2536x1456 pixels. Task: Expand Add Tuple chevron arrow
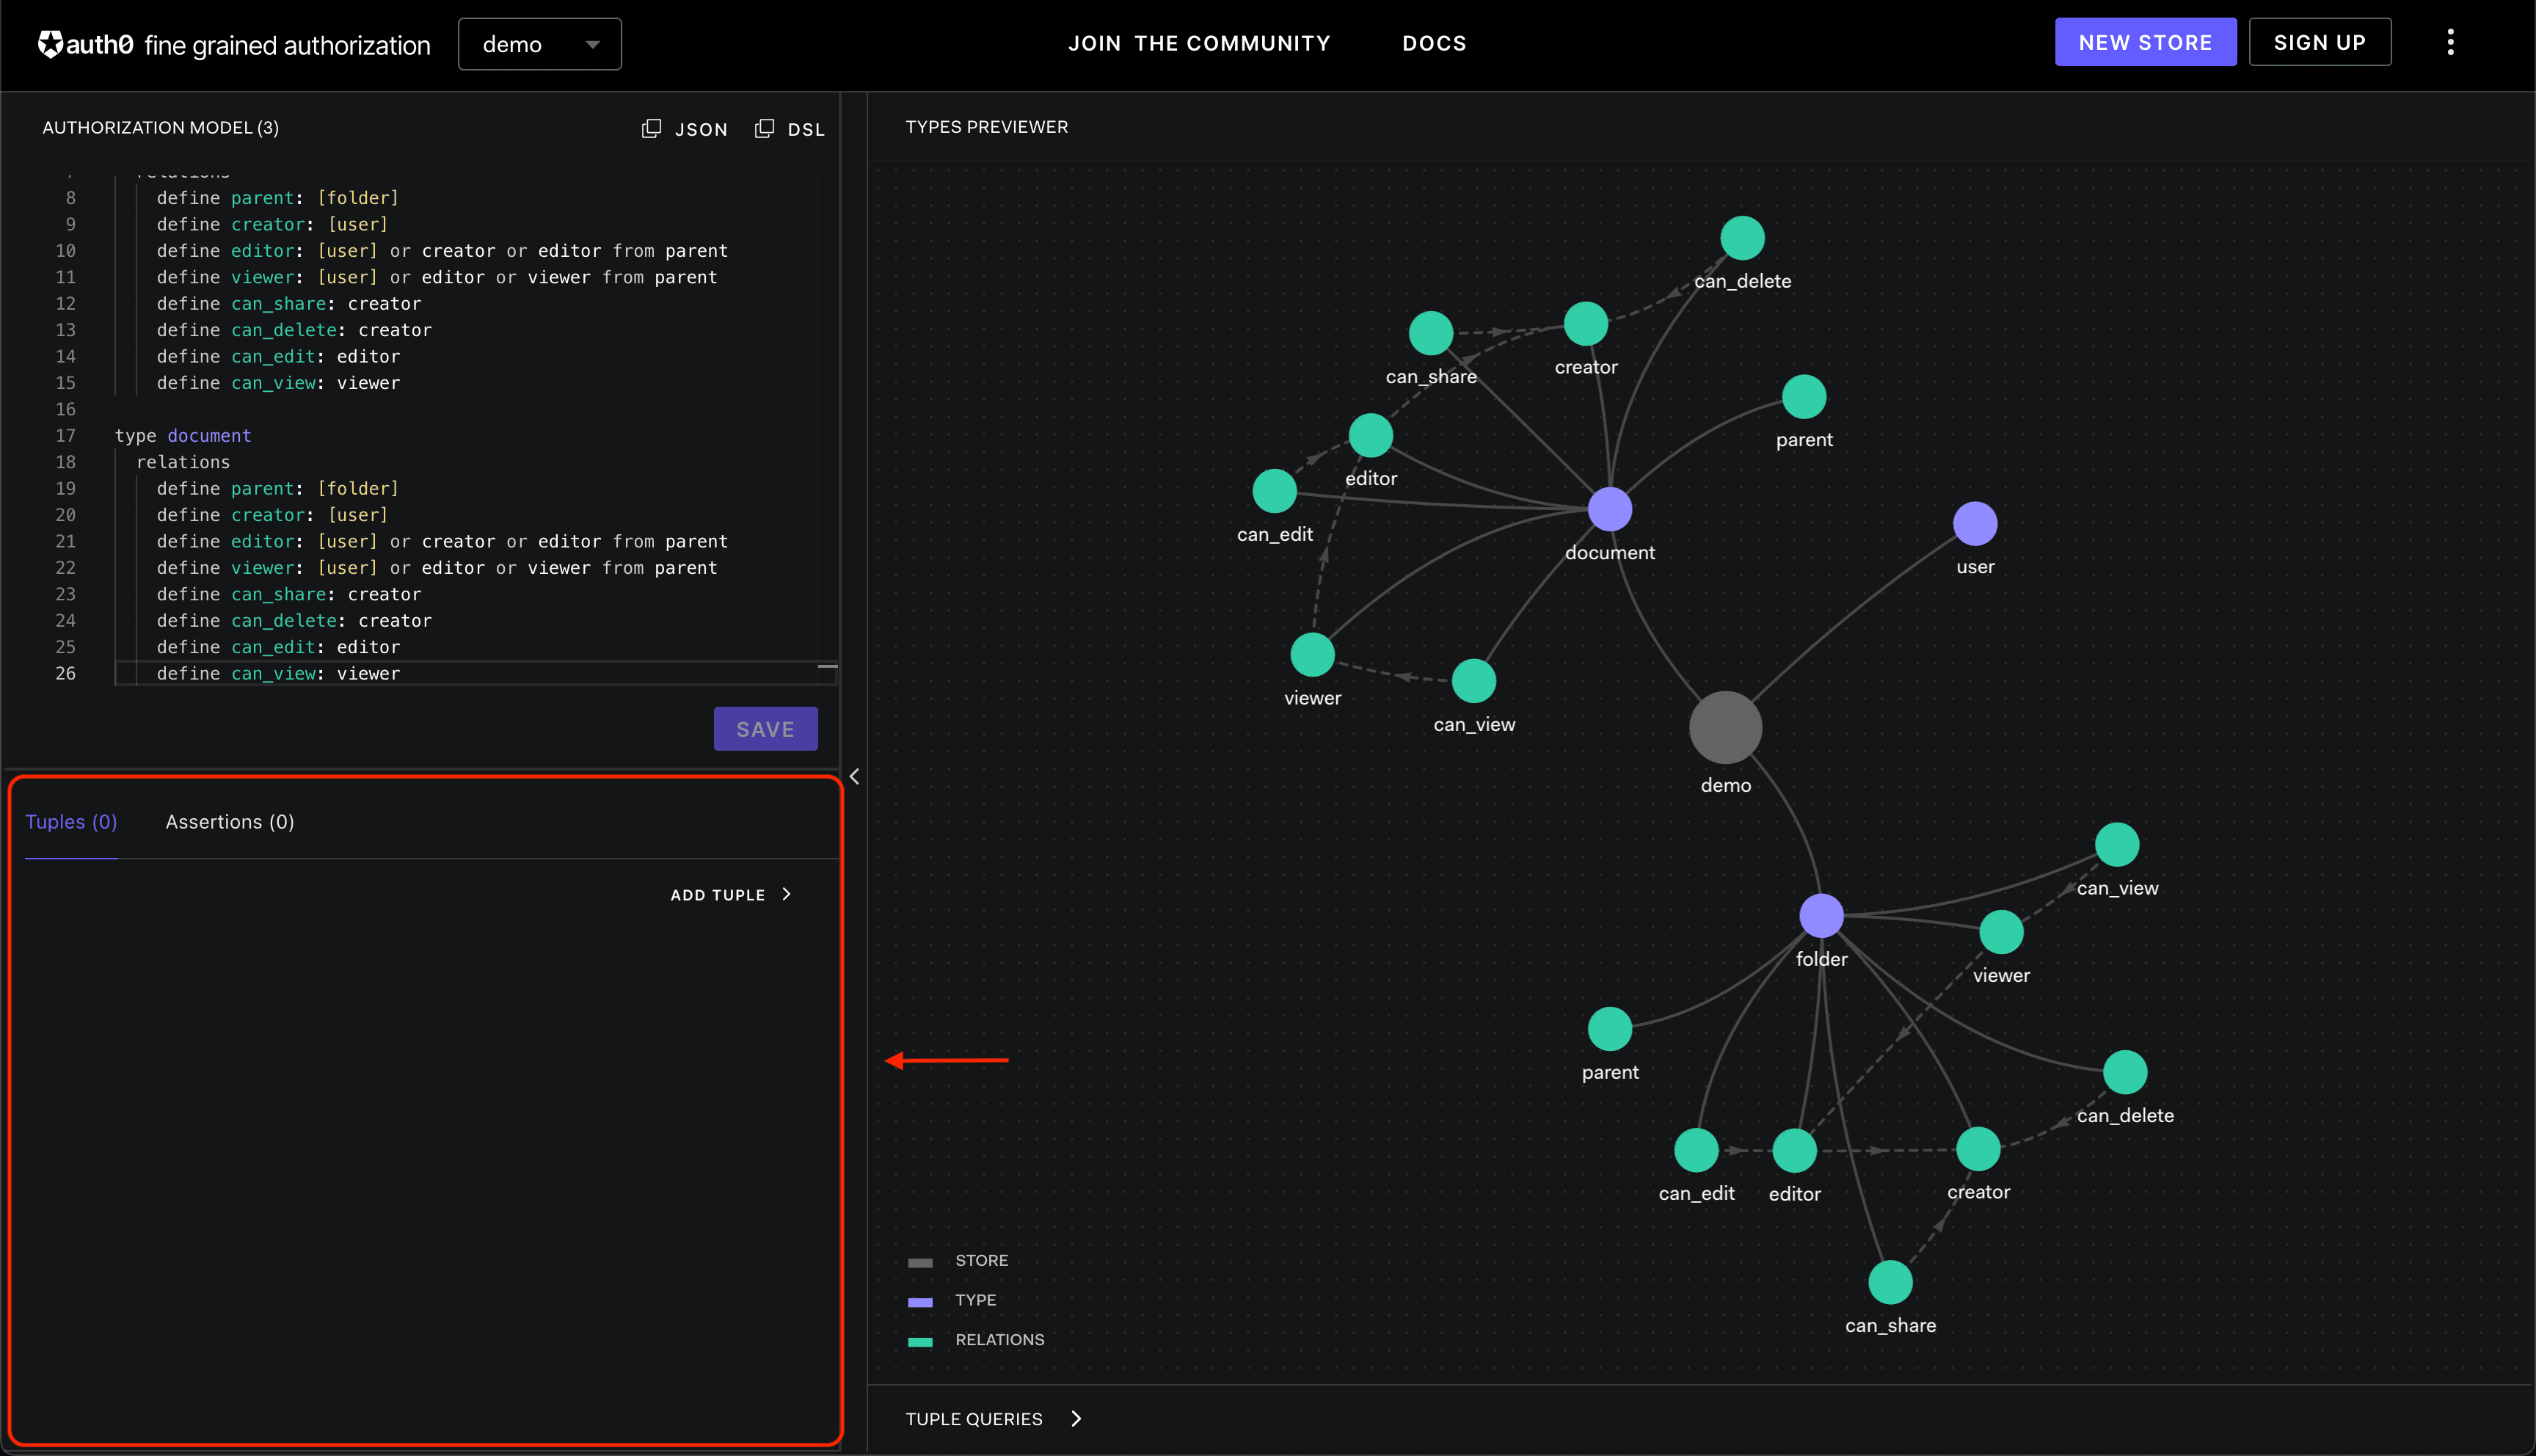coord(787,894)
